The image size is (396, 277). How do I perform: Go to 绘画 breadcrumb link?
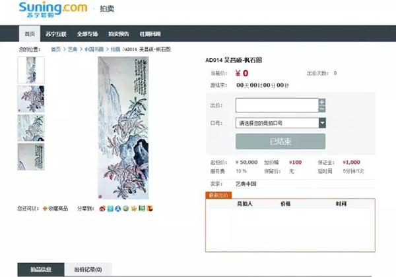(115, 49)
